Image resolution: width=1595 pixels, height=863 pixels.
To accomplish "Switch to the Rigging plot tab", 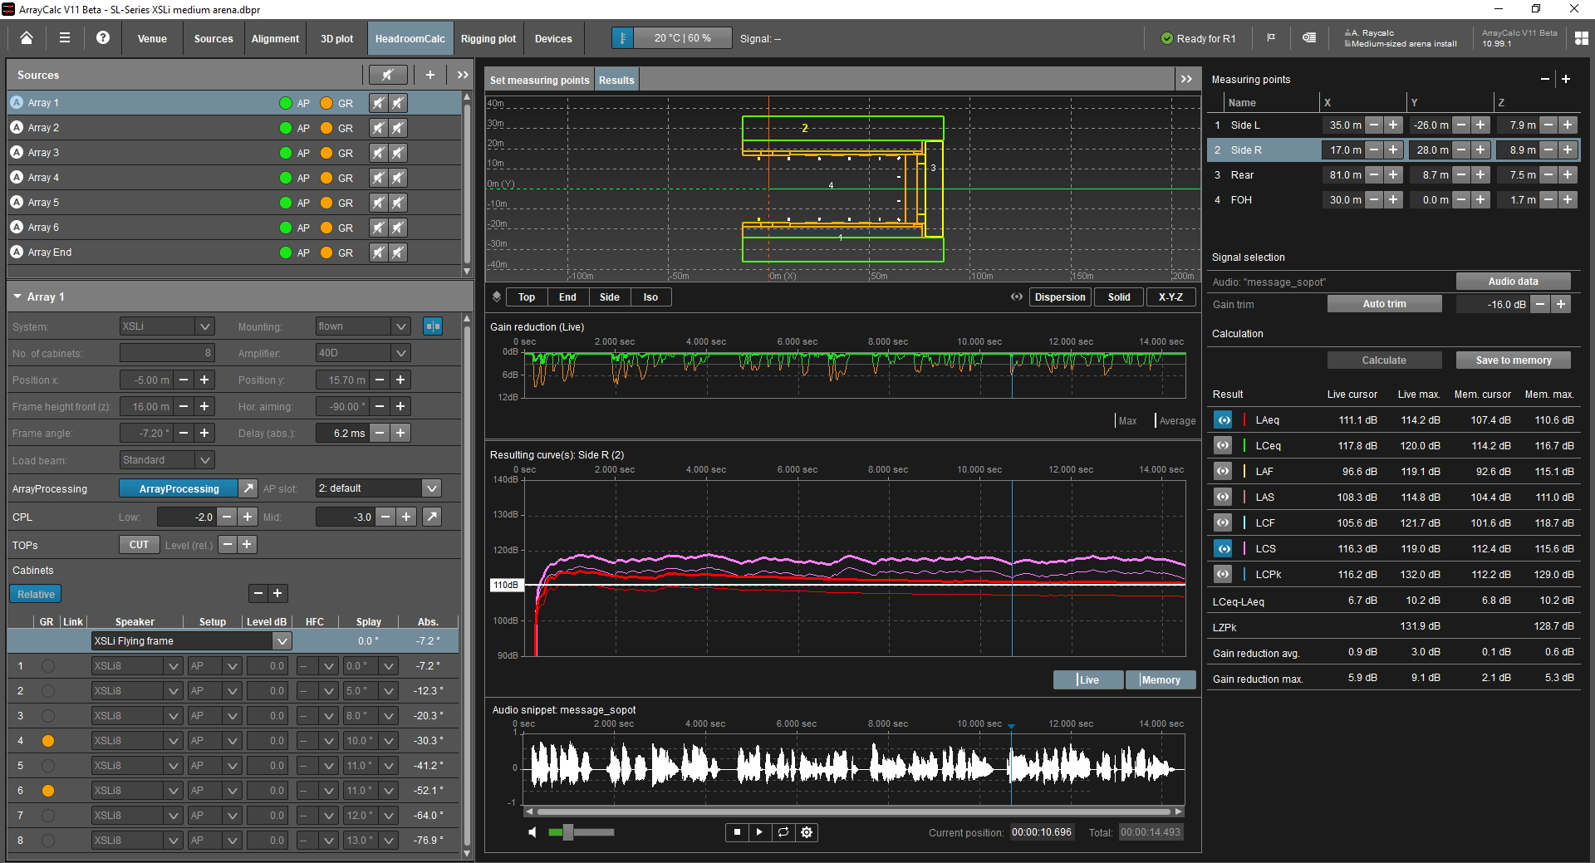I will [488, 39].
